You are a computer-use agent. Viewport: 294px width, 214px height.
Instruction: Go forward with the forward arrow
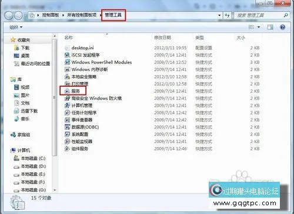(x=18, y=16)
